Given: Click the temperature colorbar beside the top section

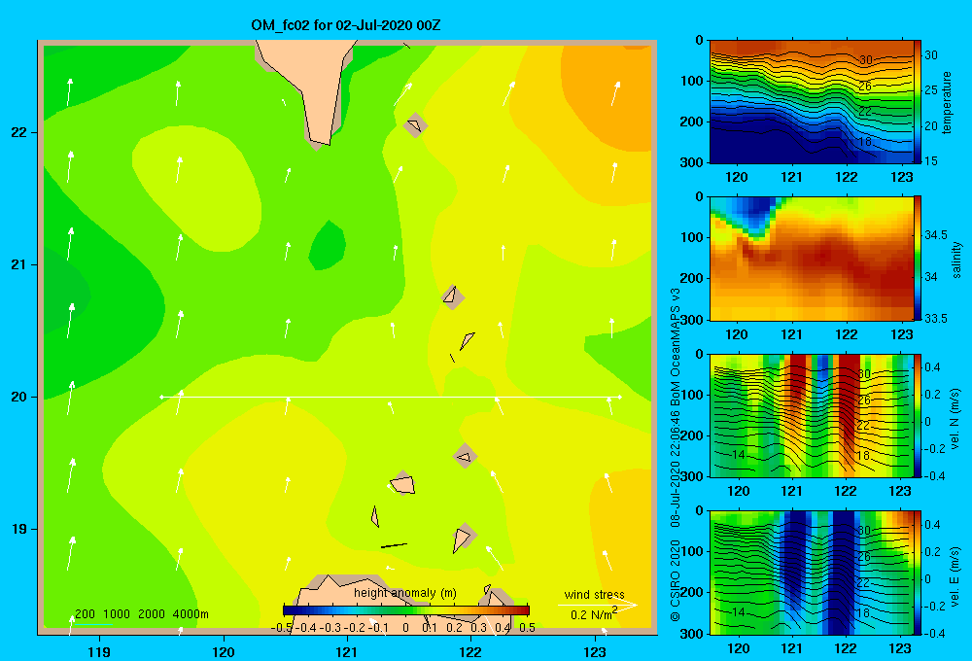Looking at the screenshot, I should [x=918, y=101].
